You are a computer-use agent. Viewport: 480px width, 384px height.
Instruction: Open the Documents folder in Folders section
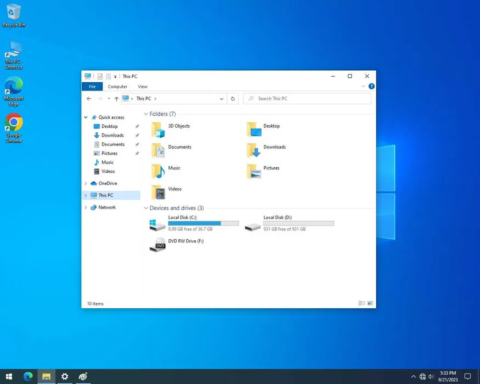pos(171,150)
